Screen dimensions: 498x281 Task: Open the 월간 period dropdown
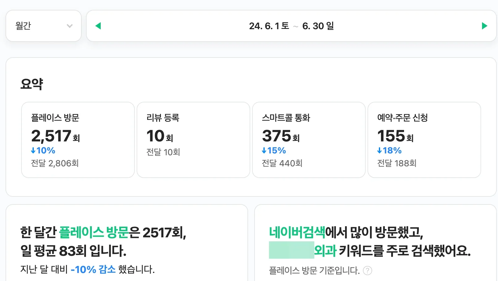tap(43, 26)
